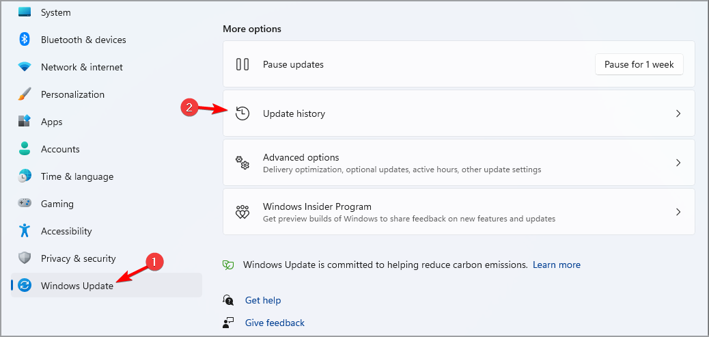Open the Learn more link
Image resolution: width=709 pixels, height=337 pixels.
click(x=557, y=265)
